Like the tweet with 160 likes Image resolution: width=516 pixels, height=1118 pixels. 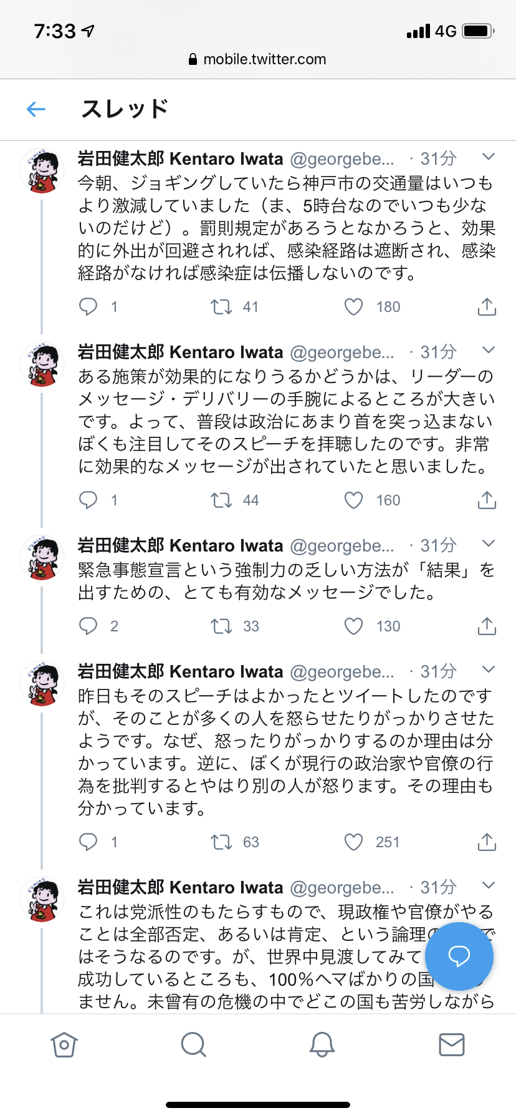353,500
